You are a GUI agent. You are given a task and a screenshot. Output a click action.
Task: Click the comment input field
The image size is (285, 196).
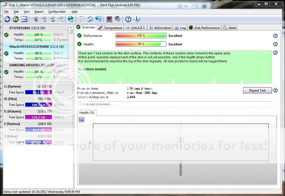175,104
